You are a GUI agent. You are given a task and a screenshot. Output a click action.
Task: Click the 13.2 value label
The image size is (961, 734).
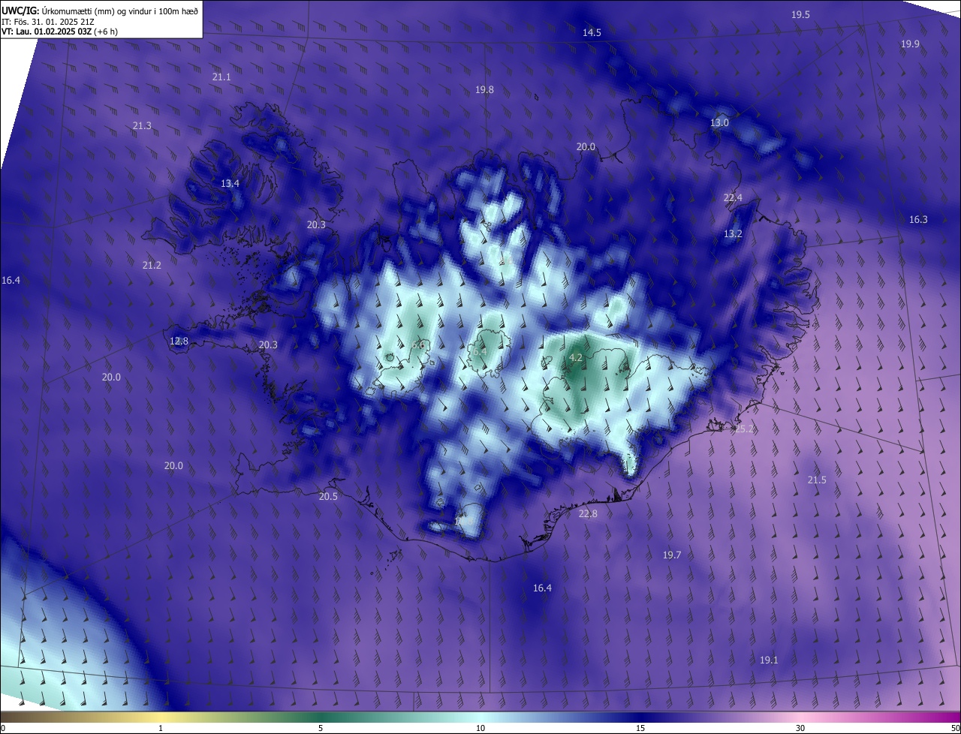pos(733,234)
